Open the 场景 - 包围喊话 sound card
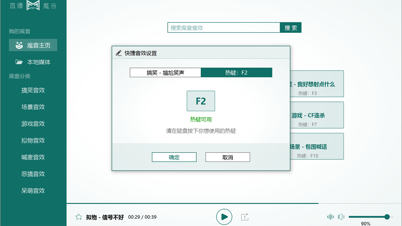The width and height of the screenshot is (402, 226). [x=317, y=146]
